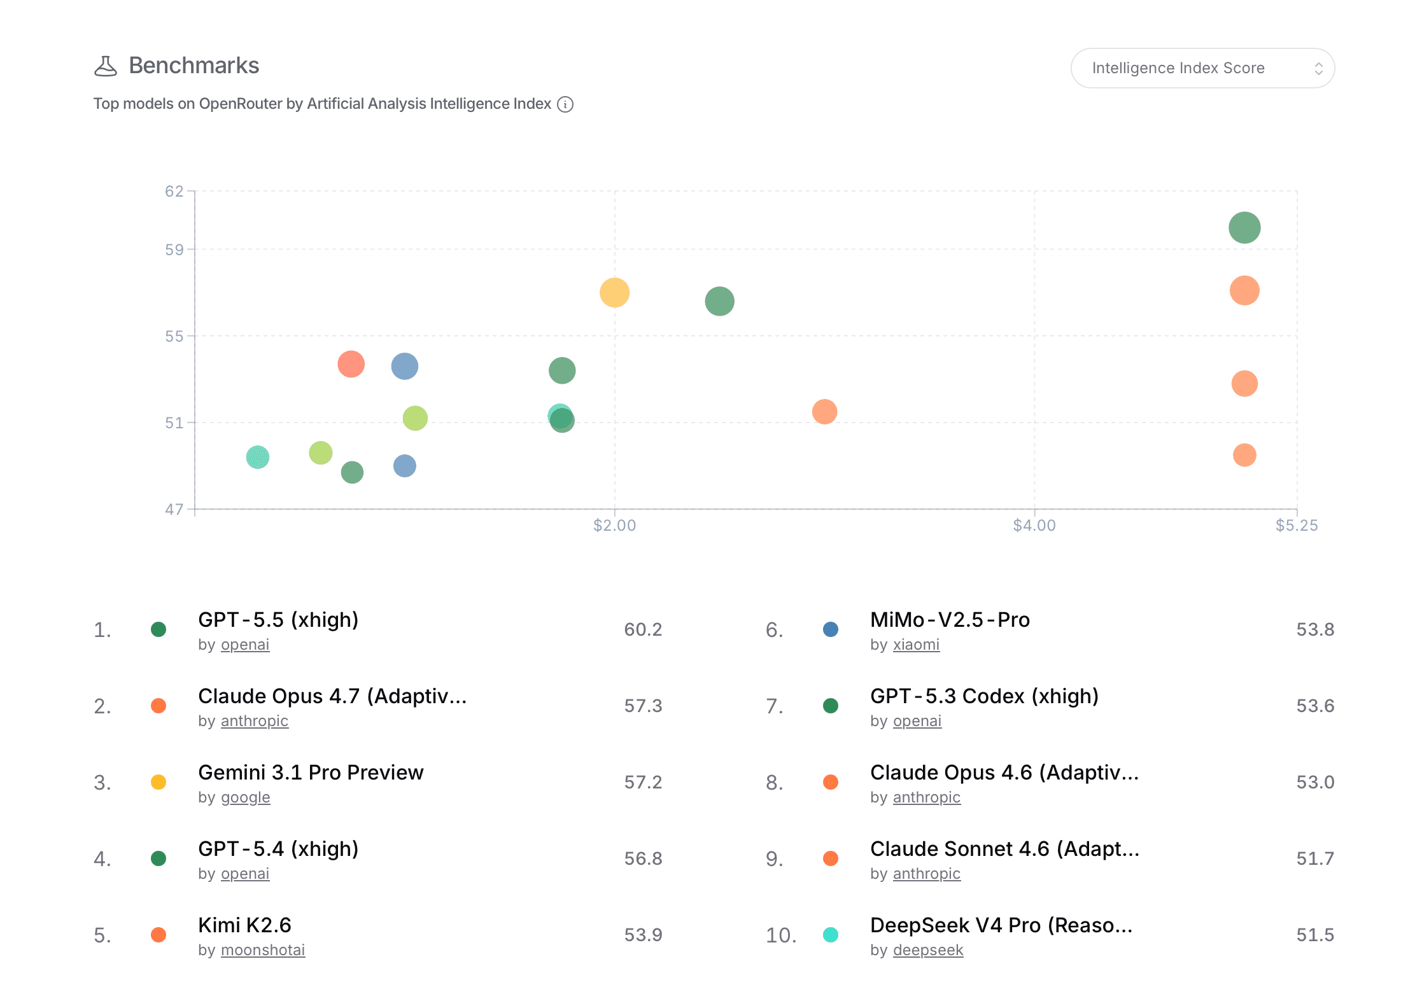Click the google link under Gemini 3.1 Pro Preview
Viewport: 1422px width, 1008px height.
246,797
